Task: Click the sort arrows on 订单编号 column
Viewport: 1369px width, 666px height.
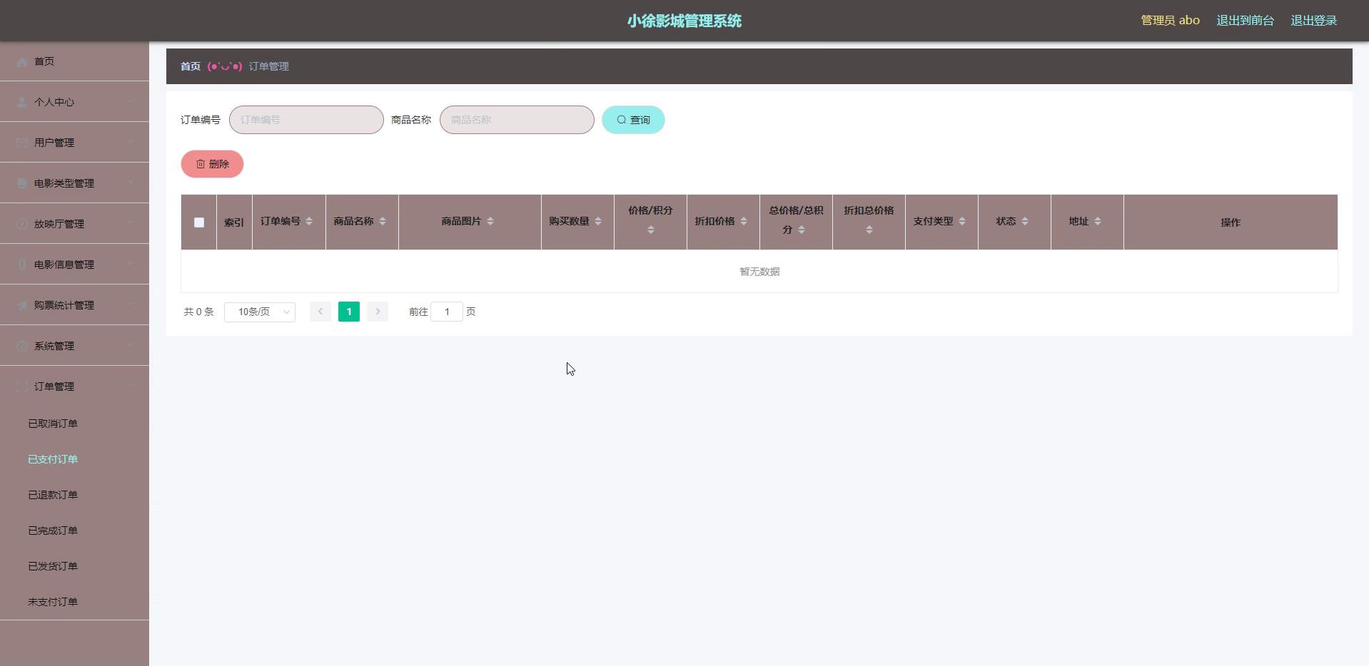Action: click(x=309, y=222)
